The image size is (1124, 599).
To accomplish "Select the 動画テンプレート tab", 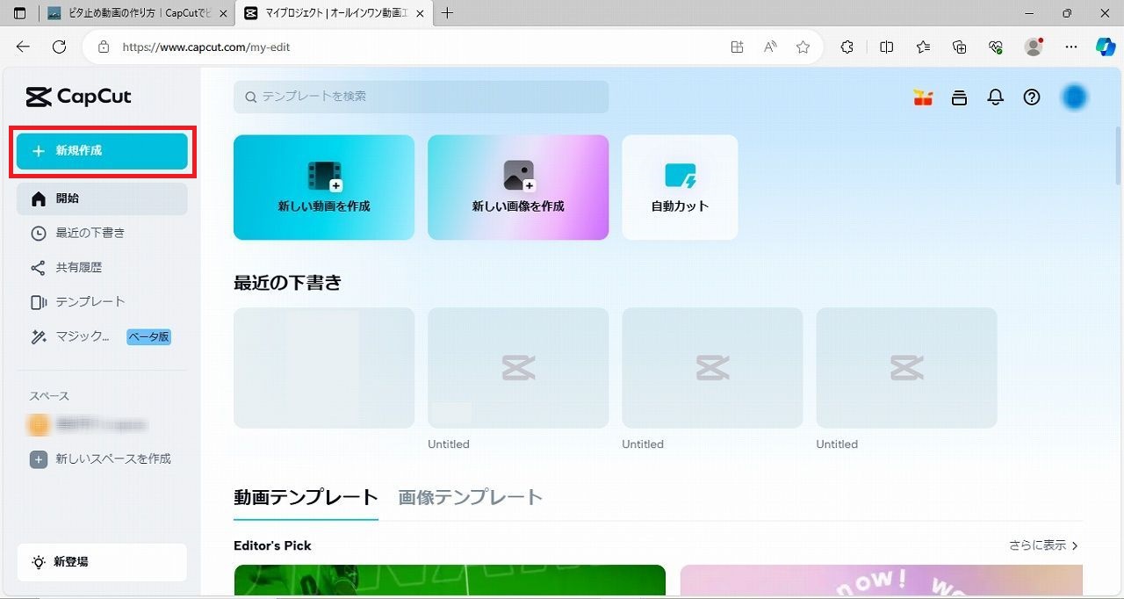I will [x=306, y=497].
